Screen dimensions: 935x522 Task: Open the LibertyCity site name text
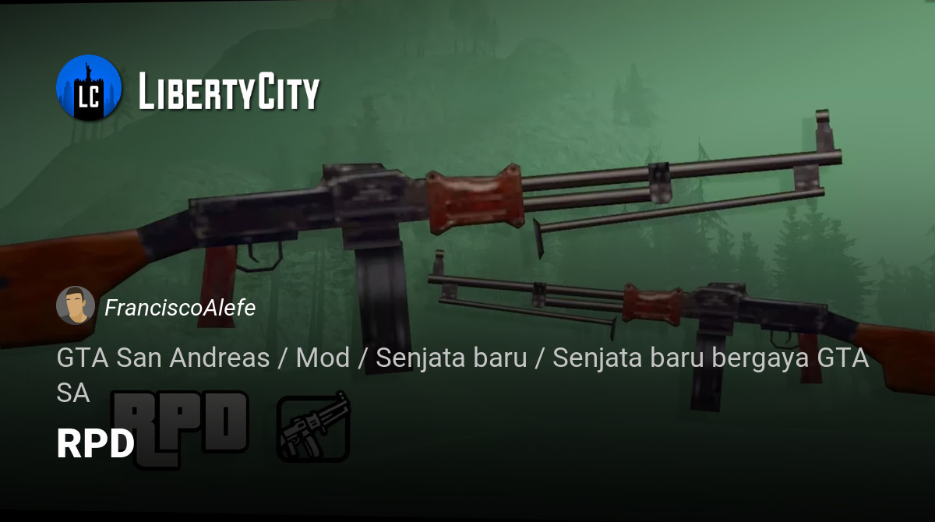pos(229,92)
